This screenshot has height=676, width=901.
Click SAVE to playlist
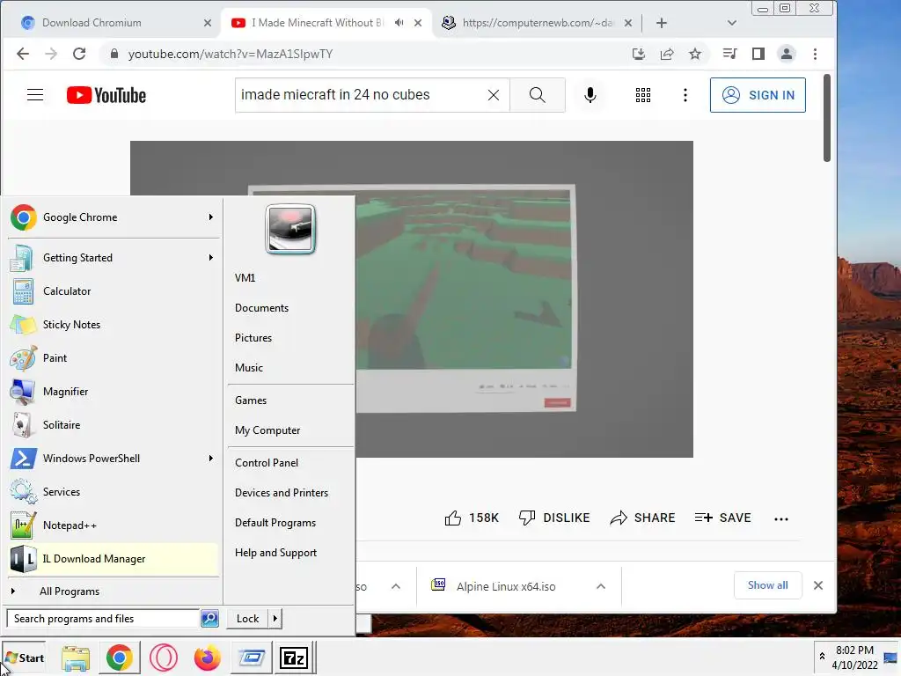point(723,518)
